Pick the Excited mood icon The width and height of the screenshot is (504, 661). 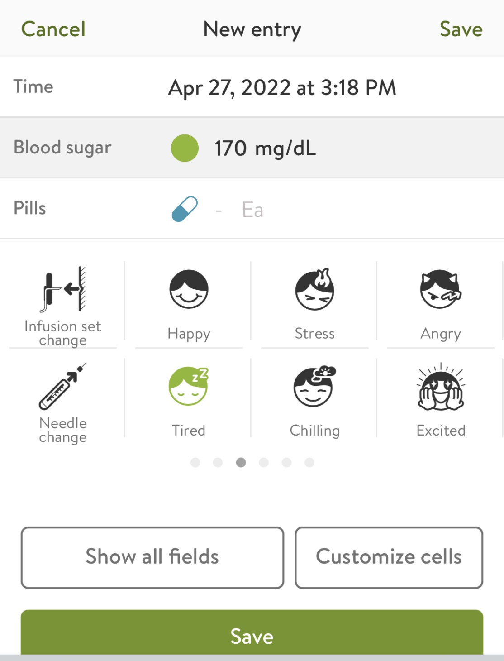[441, 386]
